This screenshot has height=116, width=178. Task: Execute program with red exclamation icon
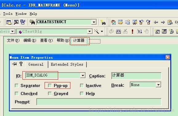click(x=133, y=31)
